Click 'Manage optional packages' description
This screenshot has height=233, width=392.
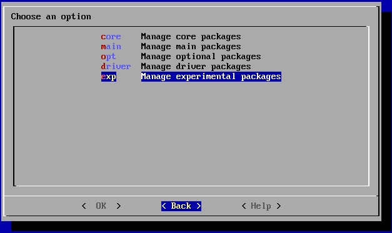[201, 57]
